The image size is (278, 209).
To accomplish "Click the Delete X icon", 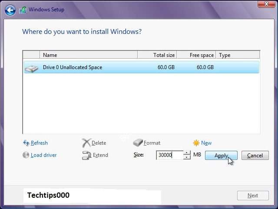I will [x=86, y=143].
